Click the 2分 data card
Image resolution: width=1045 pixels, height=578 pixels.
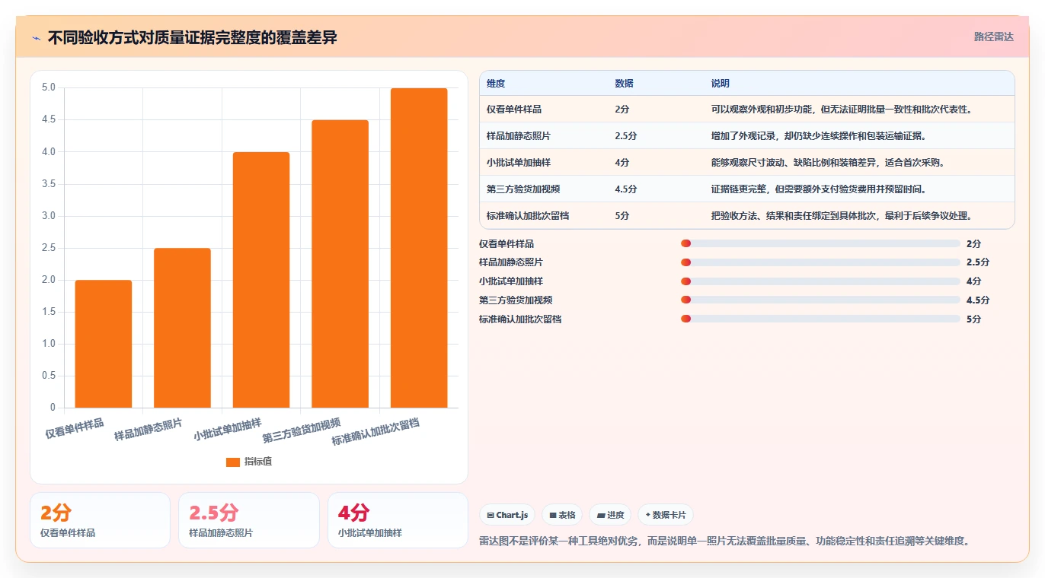pos(100,520)
